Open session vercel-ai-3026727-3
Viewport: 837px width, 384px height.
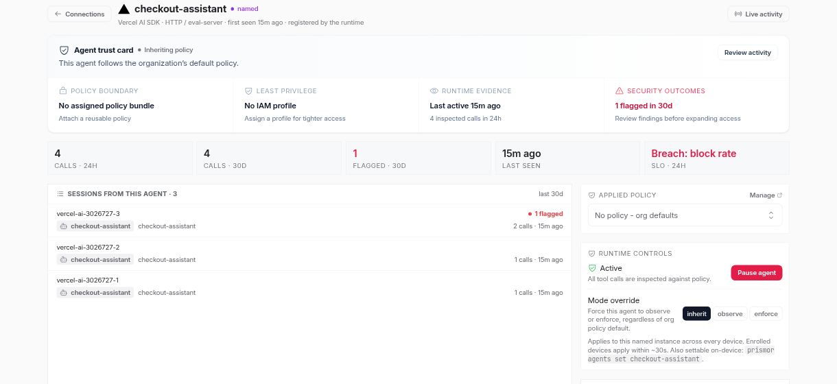309,220
